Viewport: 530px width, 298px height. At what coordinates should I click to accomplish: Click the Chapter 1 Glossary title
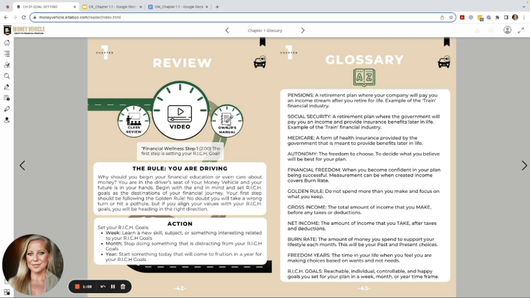click(x=265, y=30)
